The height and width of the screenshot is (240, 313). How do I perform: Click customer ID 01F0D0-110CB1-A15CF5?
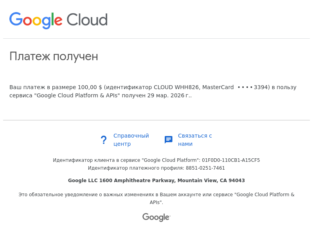point(231,160)
